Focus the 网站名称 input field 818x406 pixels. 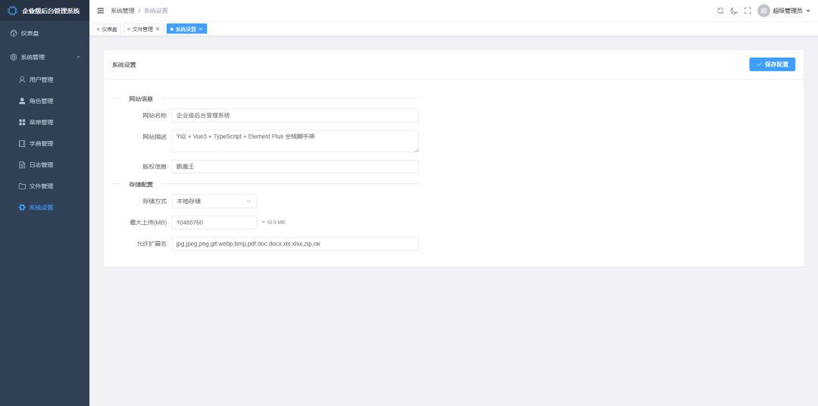tap(295, 115)
